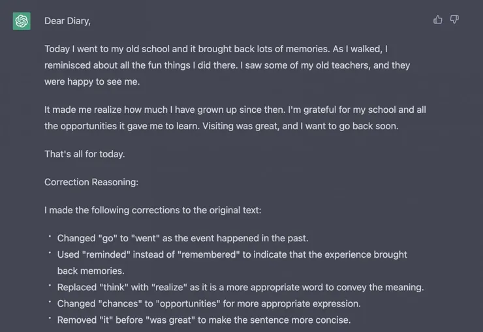Click the thumbs up icon
483x332 pixels.
437,20
